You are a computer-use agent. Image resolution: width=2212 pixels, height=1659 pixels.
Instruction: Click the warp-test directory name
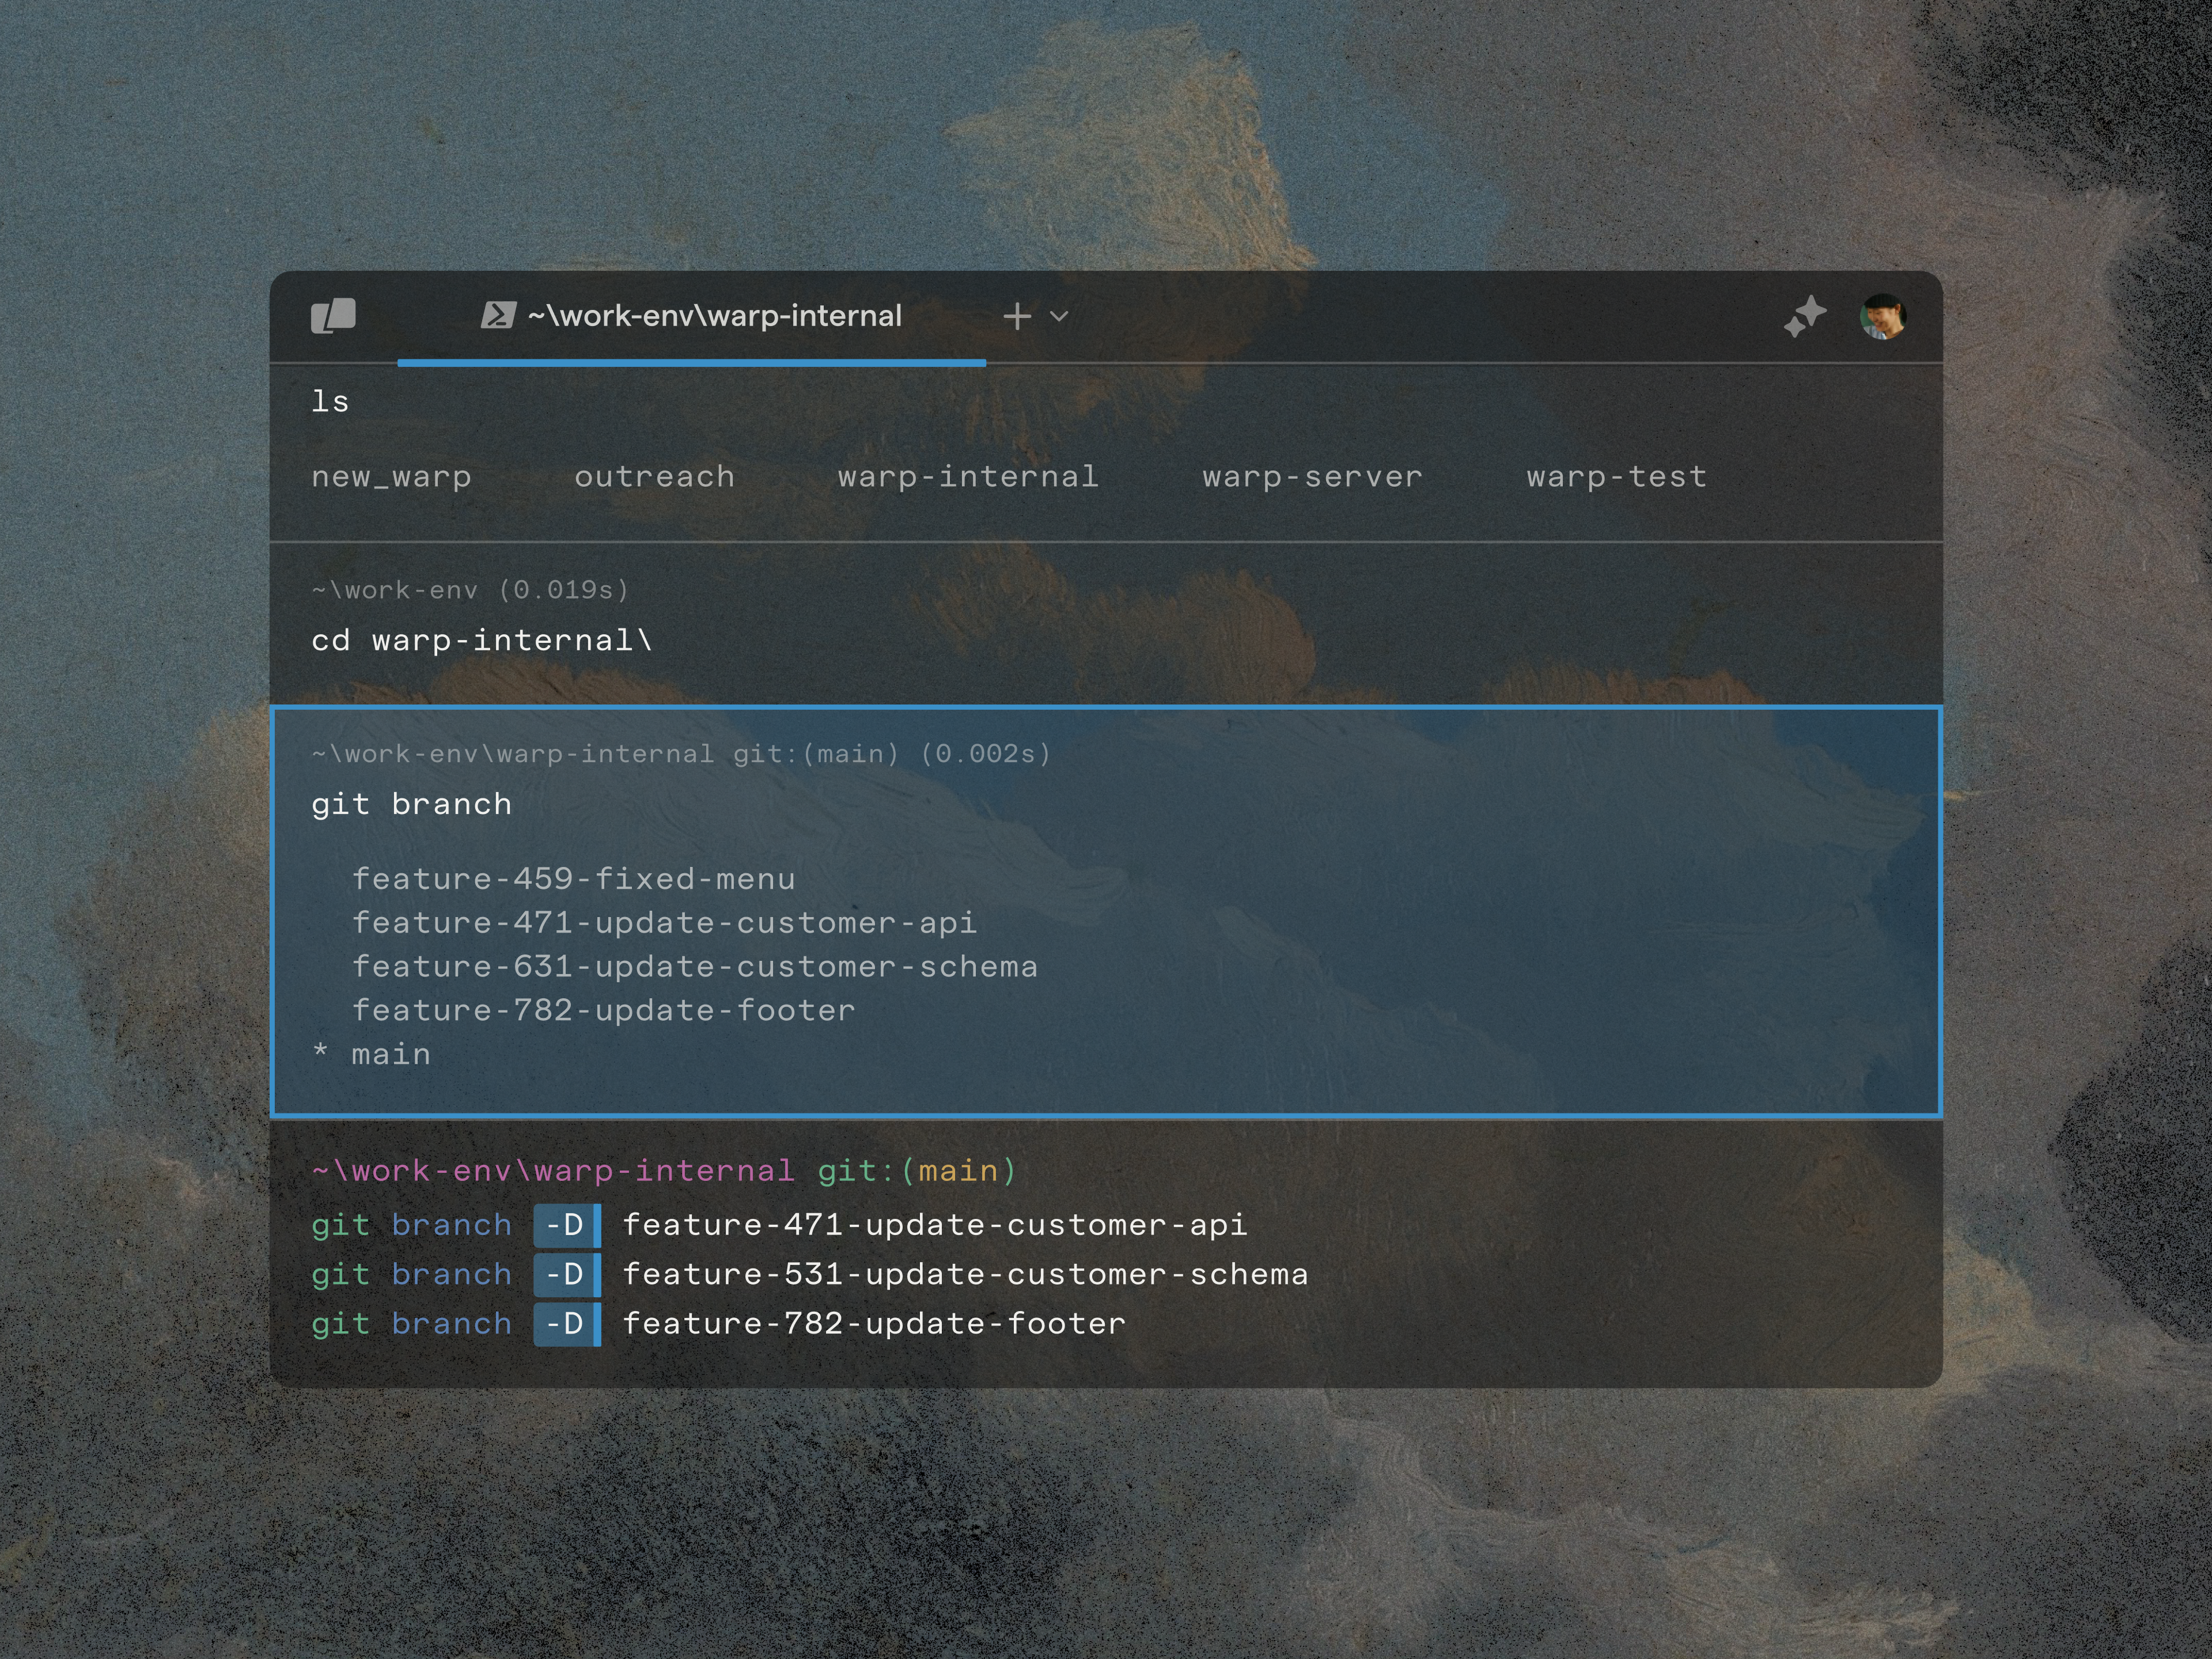click(1616, 477)
